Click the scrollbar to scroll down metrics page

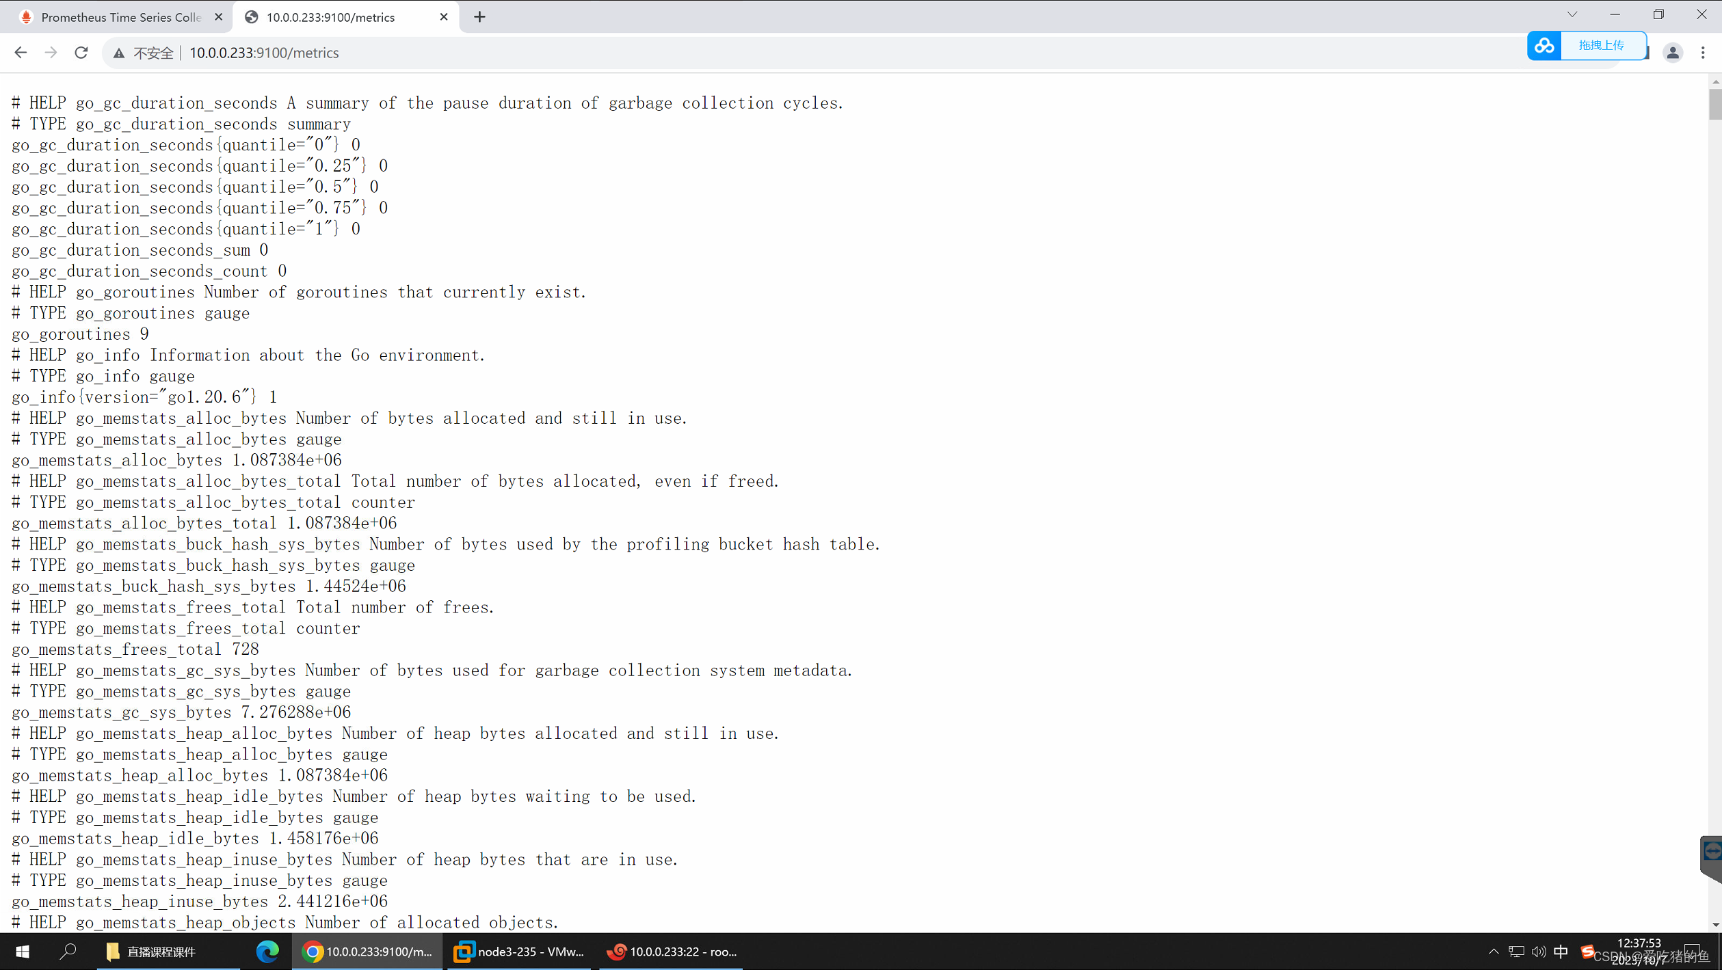(x=1712, y=472)
